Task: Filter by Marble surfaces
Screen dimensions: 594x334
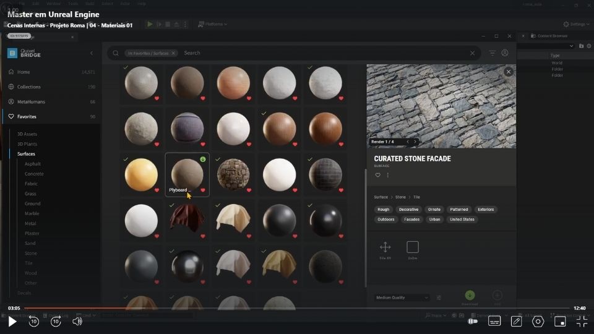Action: coord(32,213)
